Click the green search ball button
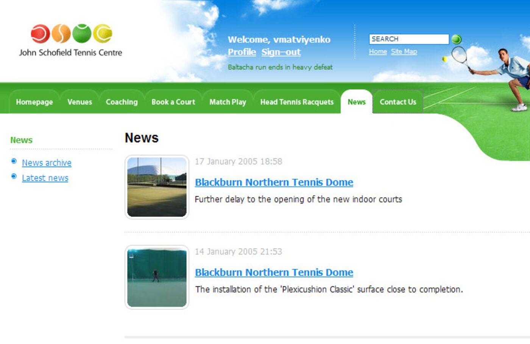Screen dimensions: 530x344 457,39
